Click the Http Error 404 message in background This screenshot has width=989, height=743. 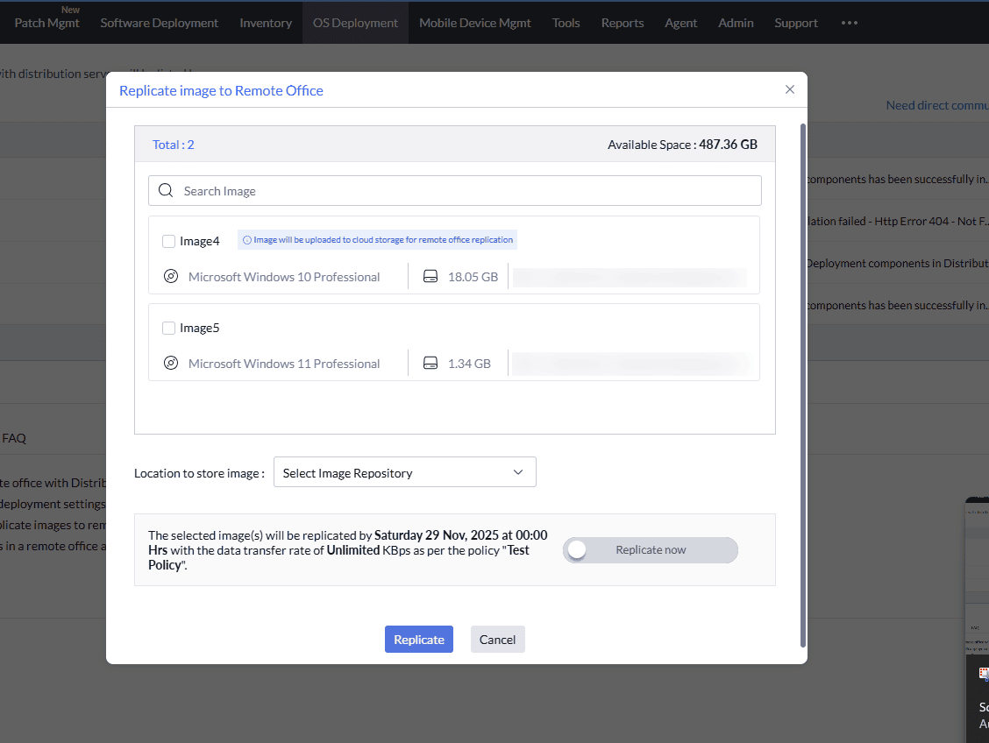[x=898, y=221]
